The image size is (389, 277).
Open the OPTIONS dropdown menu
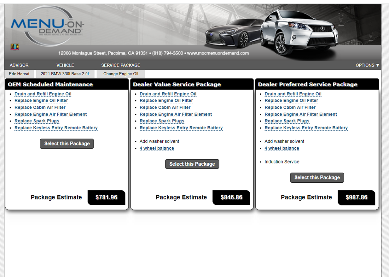point(367,65)
